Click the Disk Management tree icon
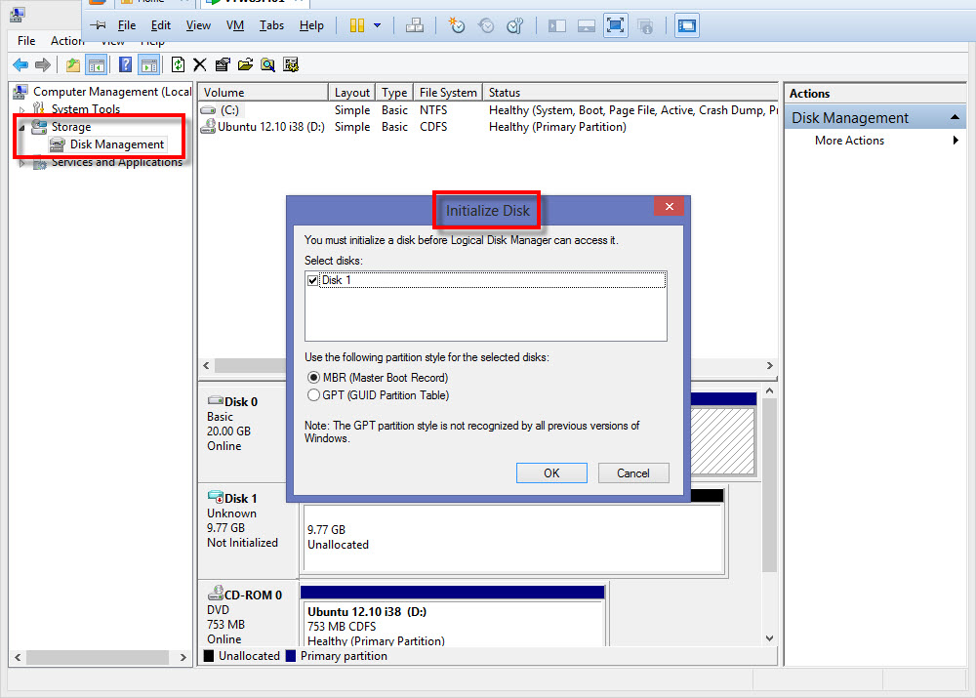The width and height of the screenshot is (976, 698). (58, 144)
